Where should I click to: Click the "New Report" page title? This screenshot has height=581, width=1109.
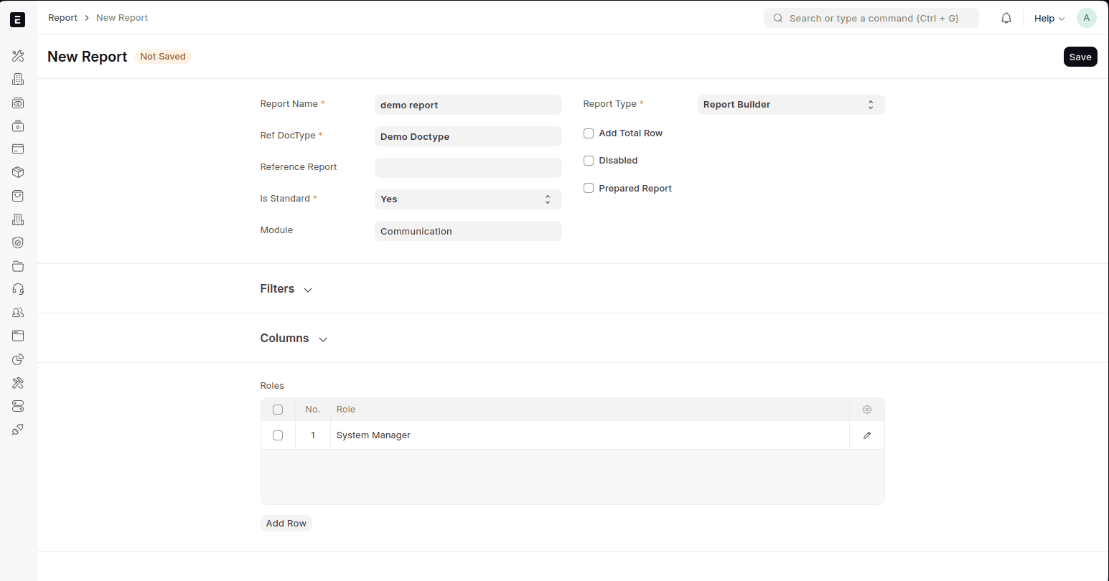point(88,57)
